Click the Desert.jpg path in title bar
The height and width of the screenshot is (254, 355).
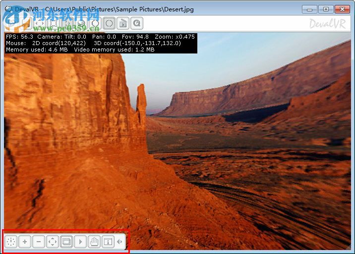119,9
